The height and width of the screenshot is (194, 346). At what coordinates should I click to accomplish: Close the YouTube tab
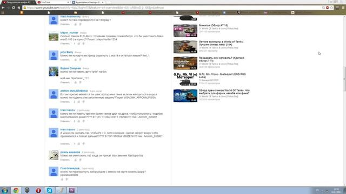68,2
